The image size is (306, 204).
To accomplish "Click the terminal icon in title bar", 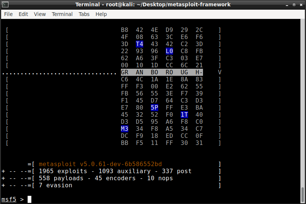I will 5,4.
